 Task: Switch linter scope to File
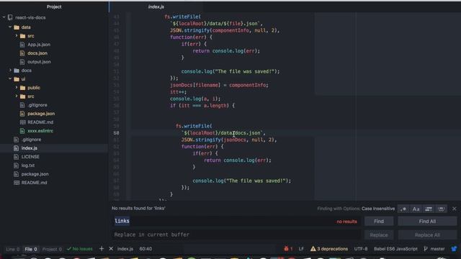click(x=31, y=249)
